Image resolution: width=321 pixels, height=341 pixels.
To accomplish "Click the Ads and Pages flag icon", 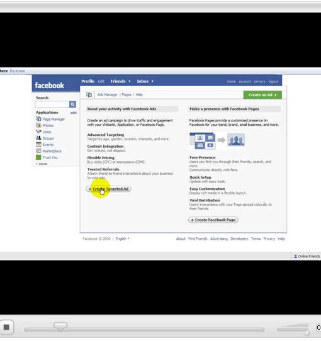I will point(89,94).
